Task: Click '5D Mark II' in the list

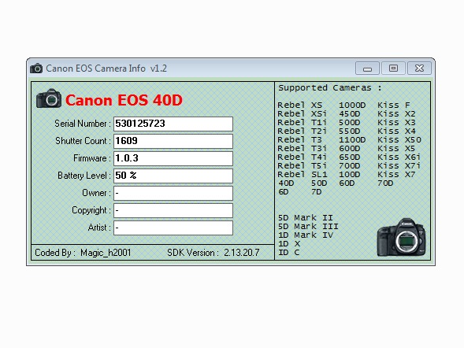Action: (306, 218)
